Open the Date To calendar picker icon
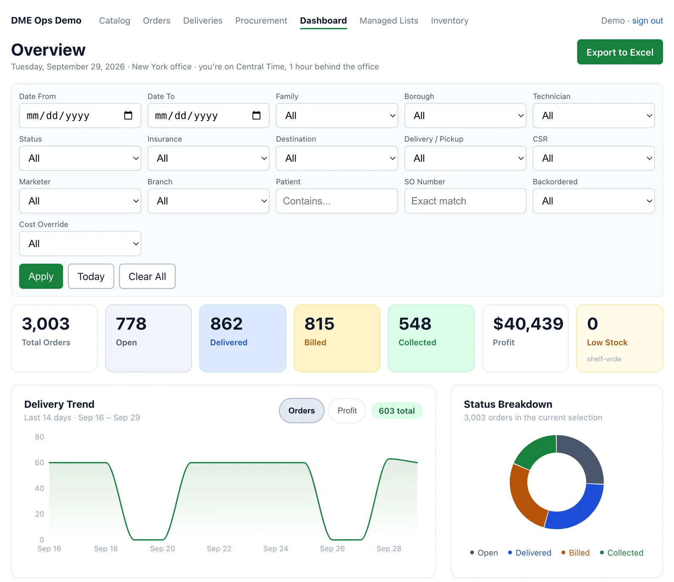The image size is (674, 582). pos(256,116)
